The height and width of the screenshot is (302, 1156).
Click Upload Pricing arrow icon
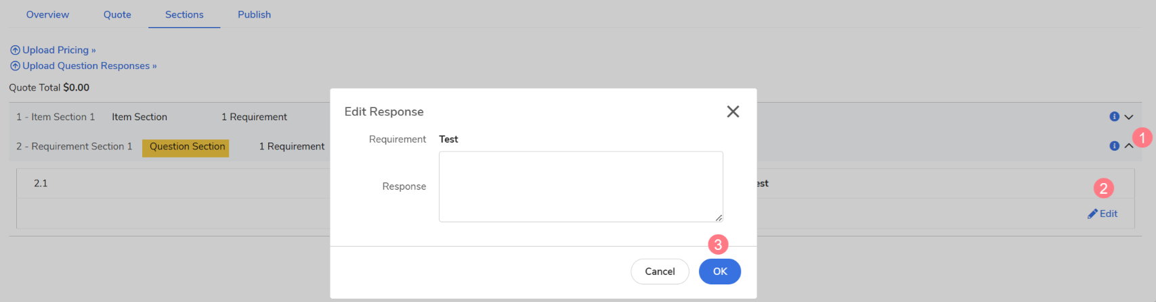pyautogui.click(x=15, y=50)
